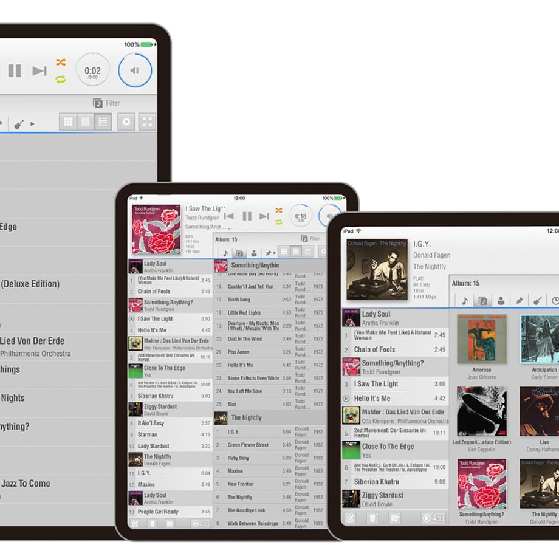Select 'Little Red Lights' track on middle iPad

tap(269, 313)
